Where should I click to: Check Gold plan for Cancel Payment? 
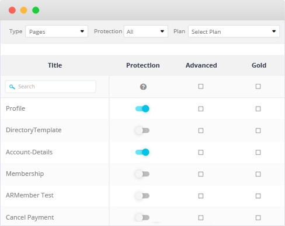click(x=258, y=218)
